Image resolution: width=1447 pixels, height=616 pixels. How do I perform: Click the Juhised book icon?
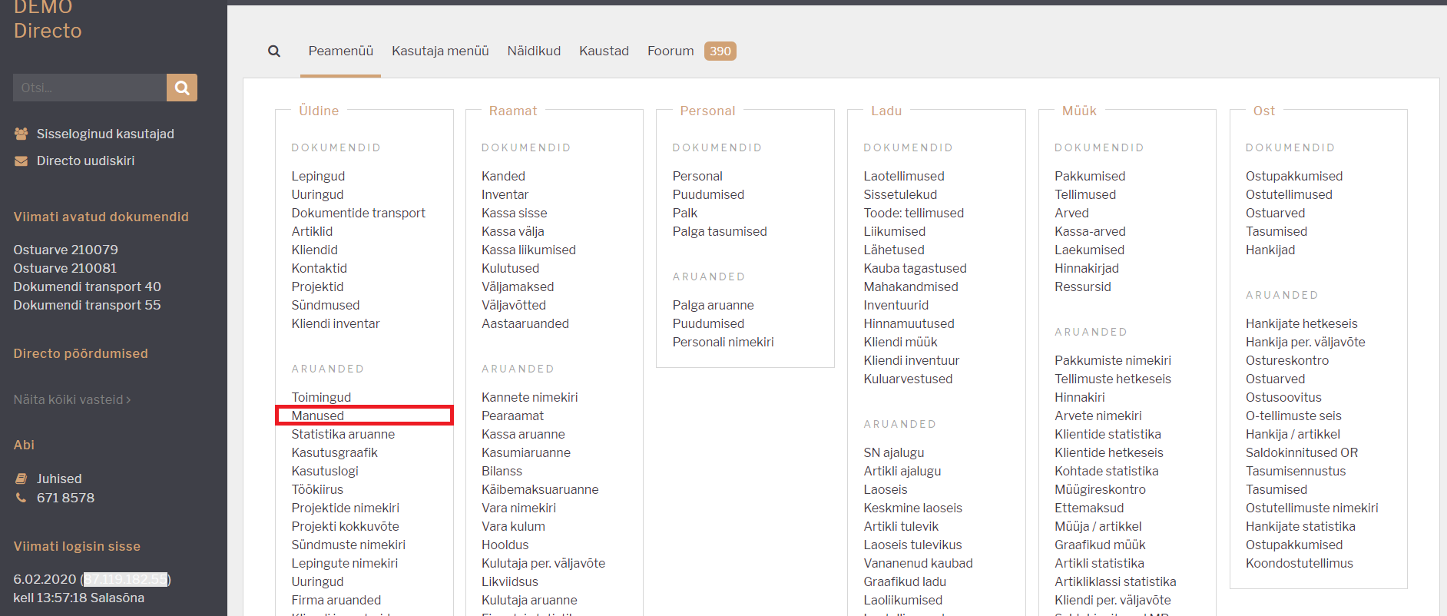coord(22,479)
